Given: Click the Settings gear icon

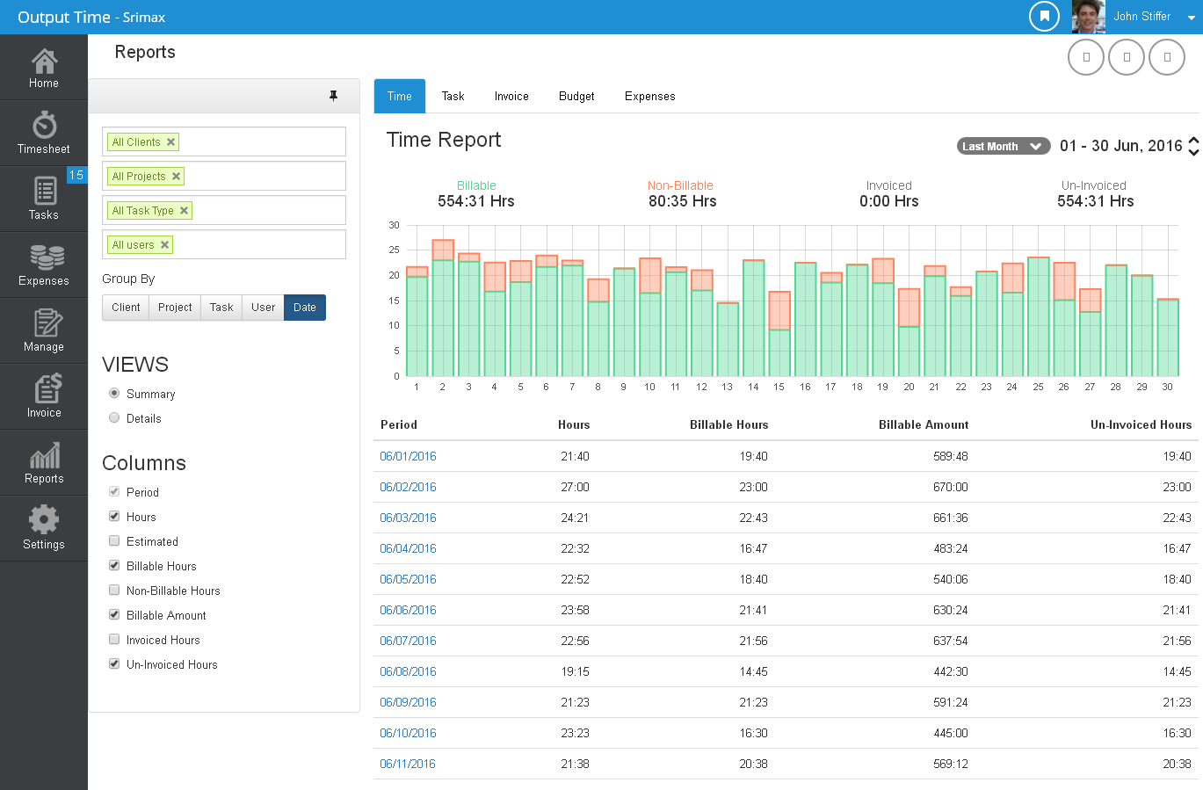Looking at the screenshot, I should [43, 528].
